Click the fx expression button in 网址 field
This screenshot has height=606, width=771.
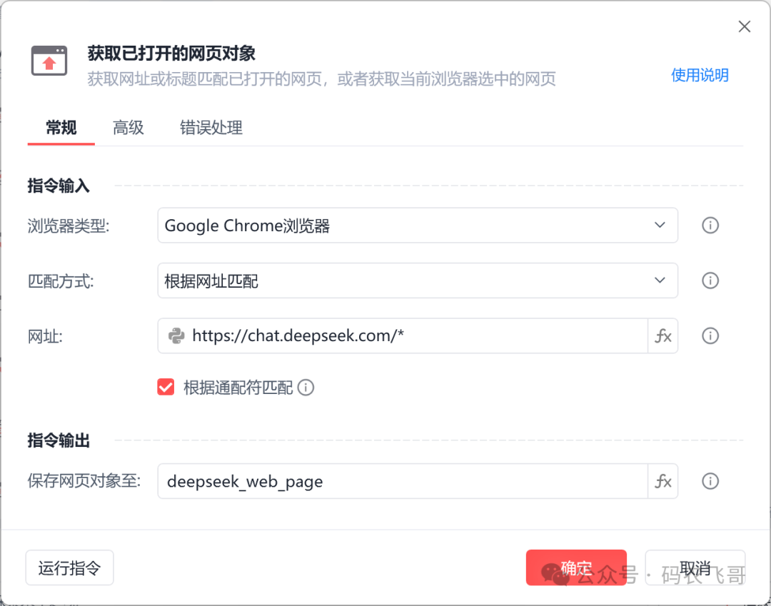click(x=662, y=335)
